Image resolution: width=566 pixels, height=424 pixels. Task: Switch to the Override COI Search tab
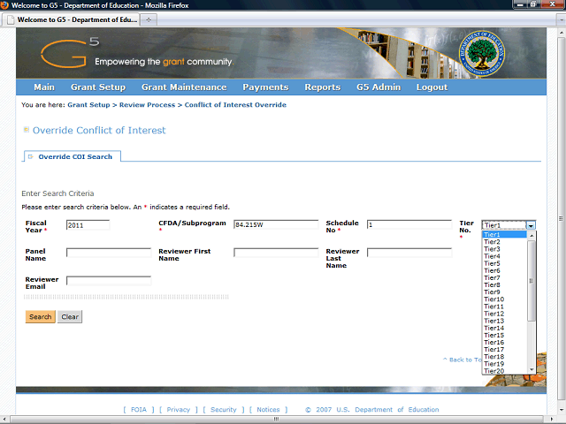click(74, 156)
